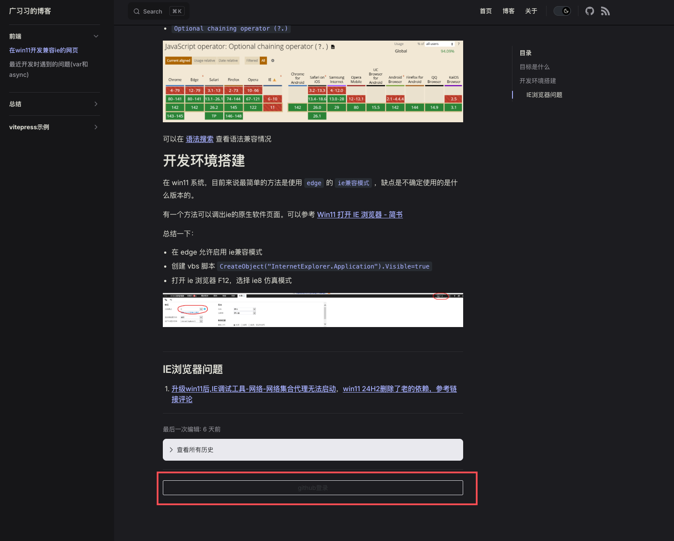
Task: Open sidebar article 最近开发时遇到的问题(var和async)
Action: 48,69
